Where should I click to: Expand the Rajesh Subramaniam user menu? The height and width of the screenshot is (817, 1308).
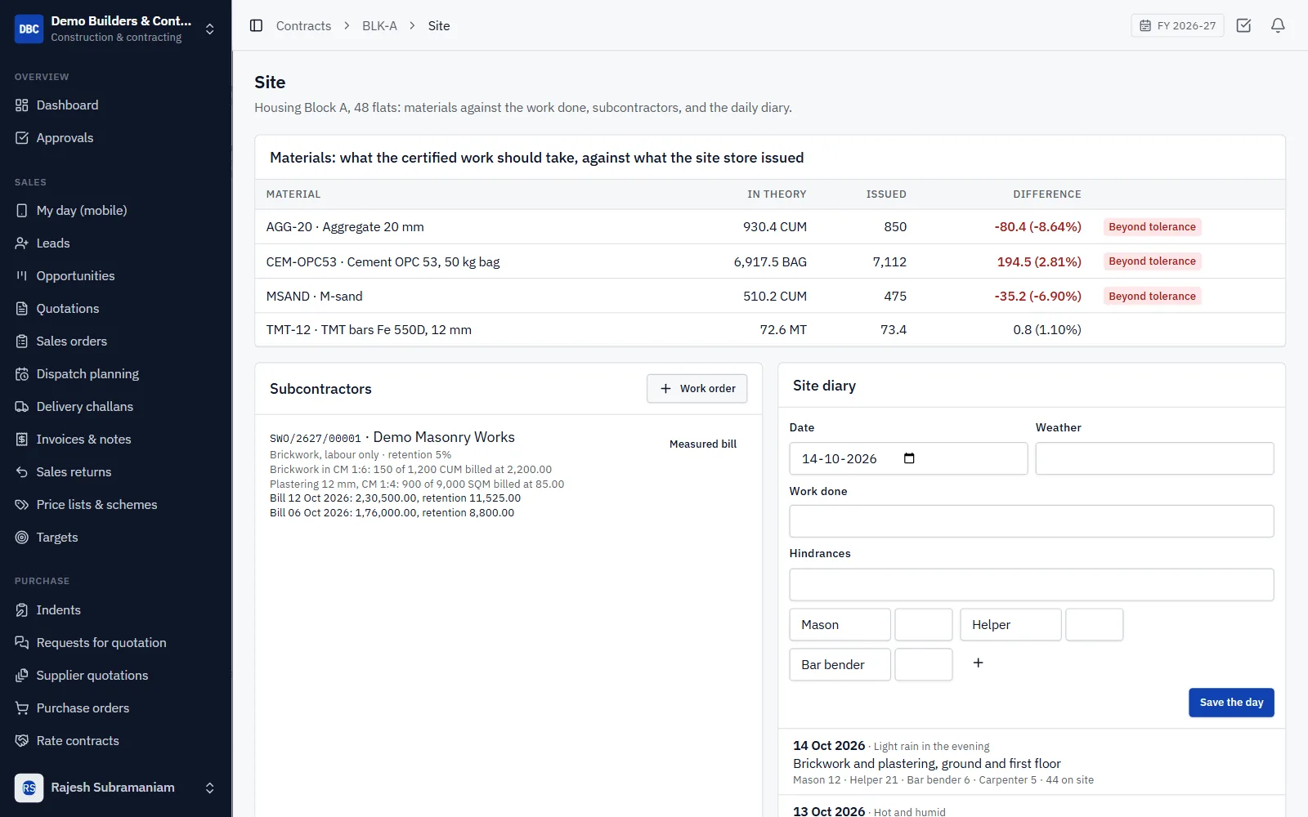[209, 788]
